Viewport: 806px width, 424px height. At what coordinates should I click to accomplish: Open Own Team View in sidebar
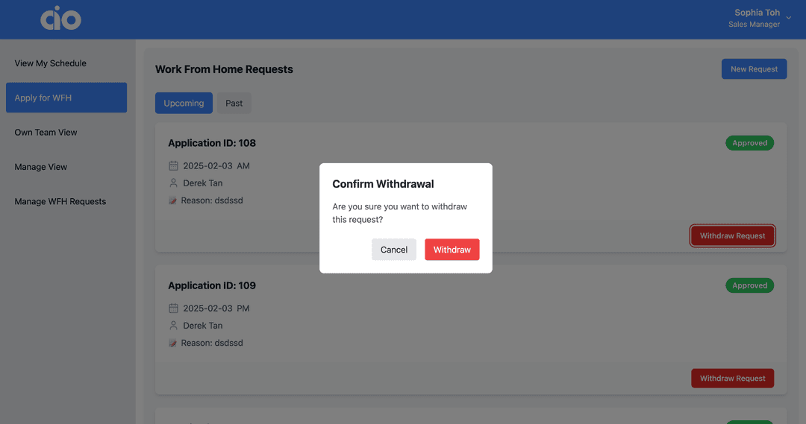click(x=66, y=132)
